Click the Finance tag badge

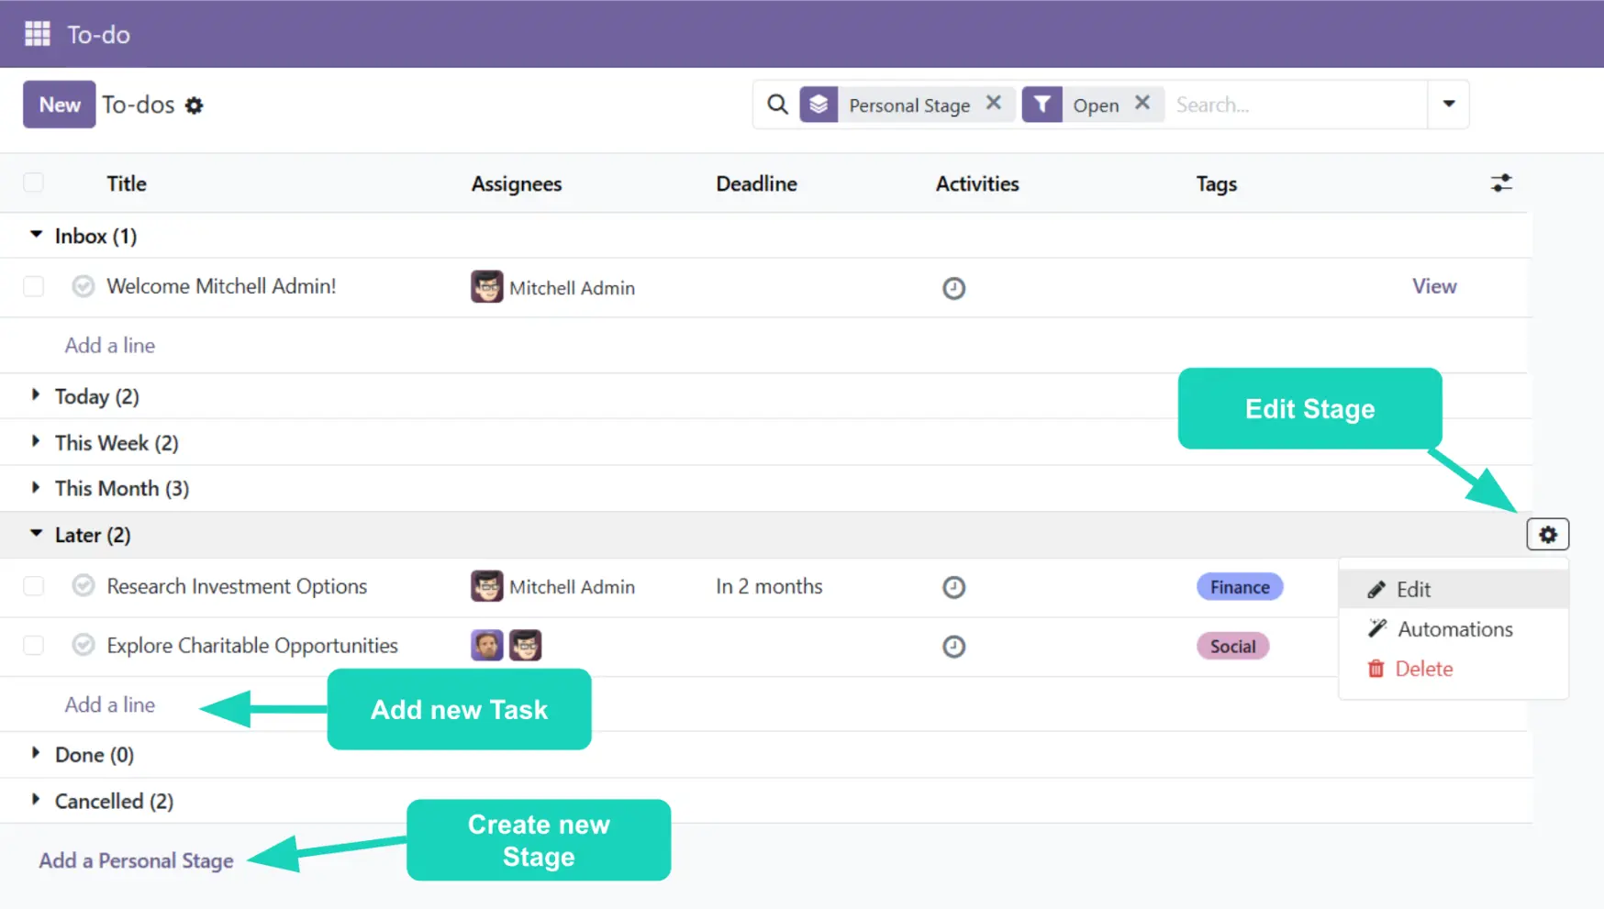pos(1239,587)
